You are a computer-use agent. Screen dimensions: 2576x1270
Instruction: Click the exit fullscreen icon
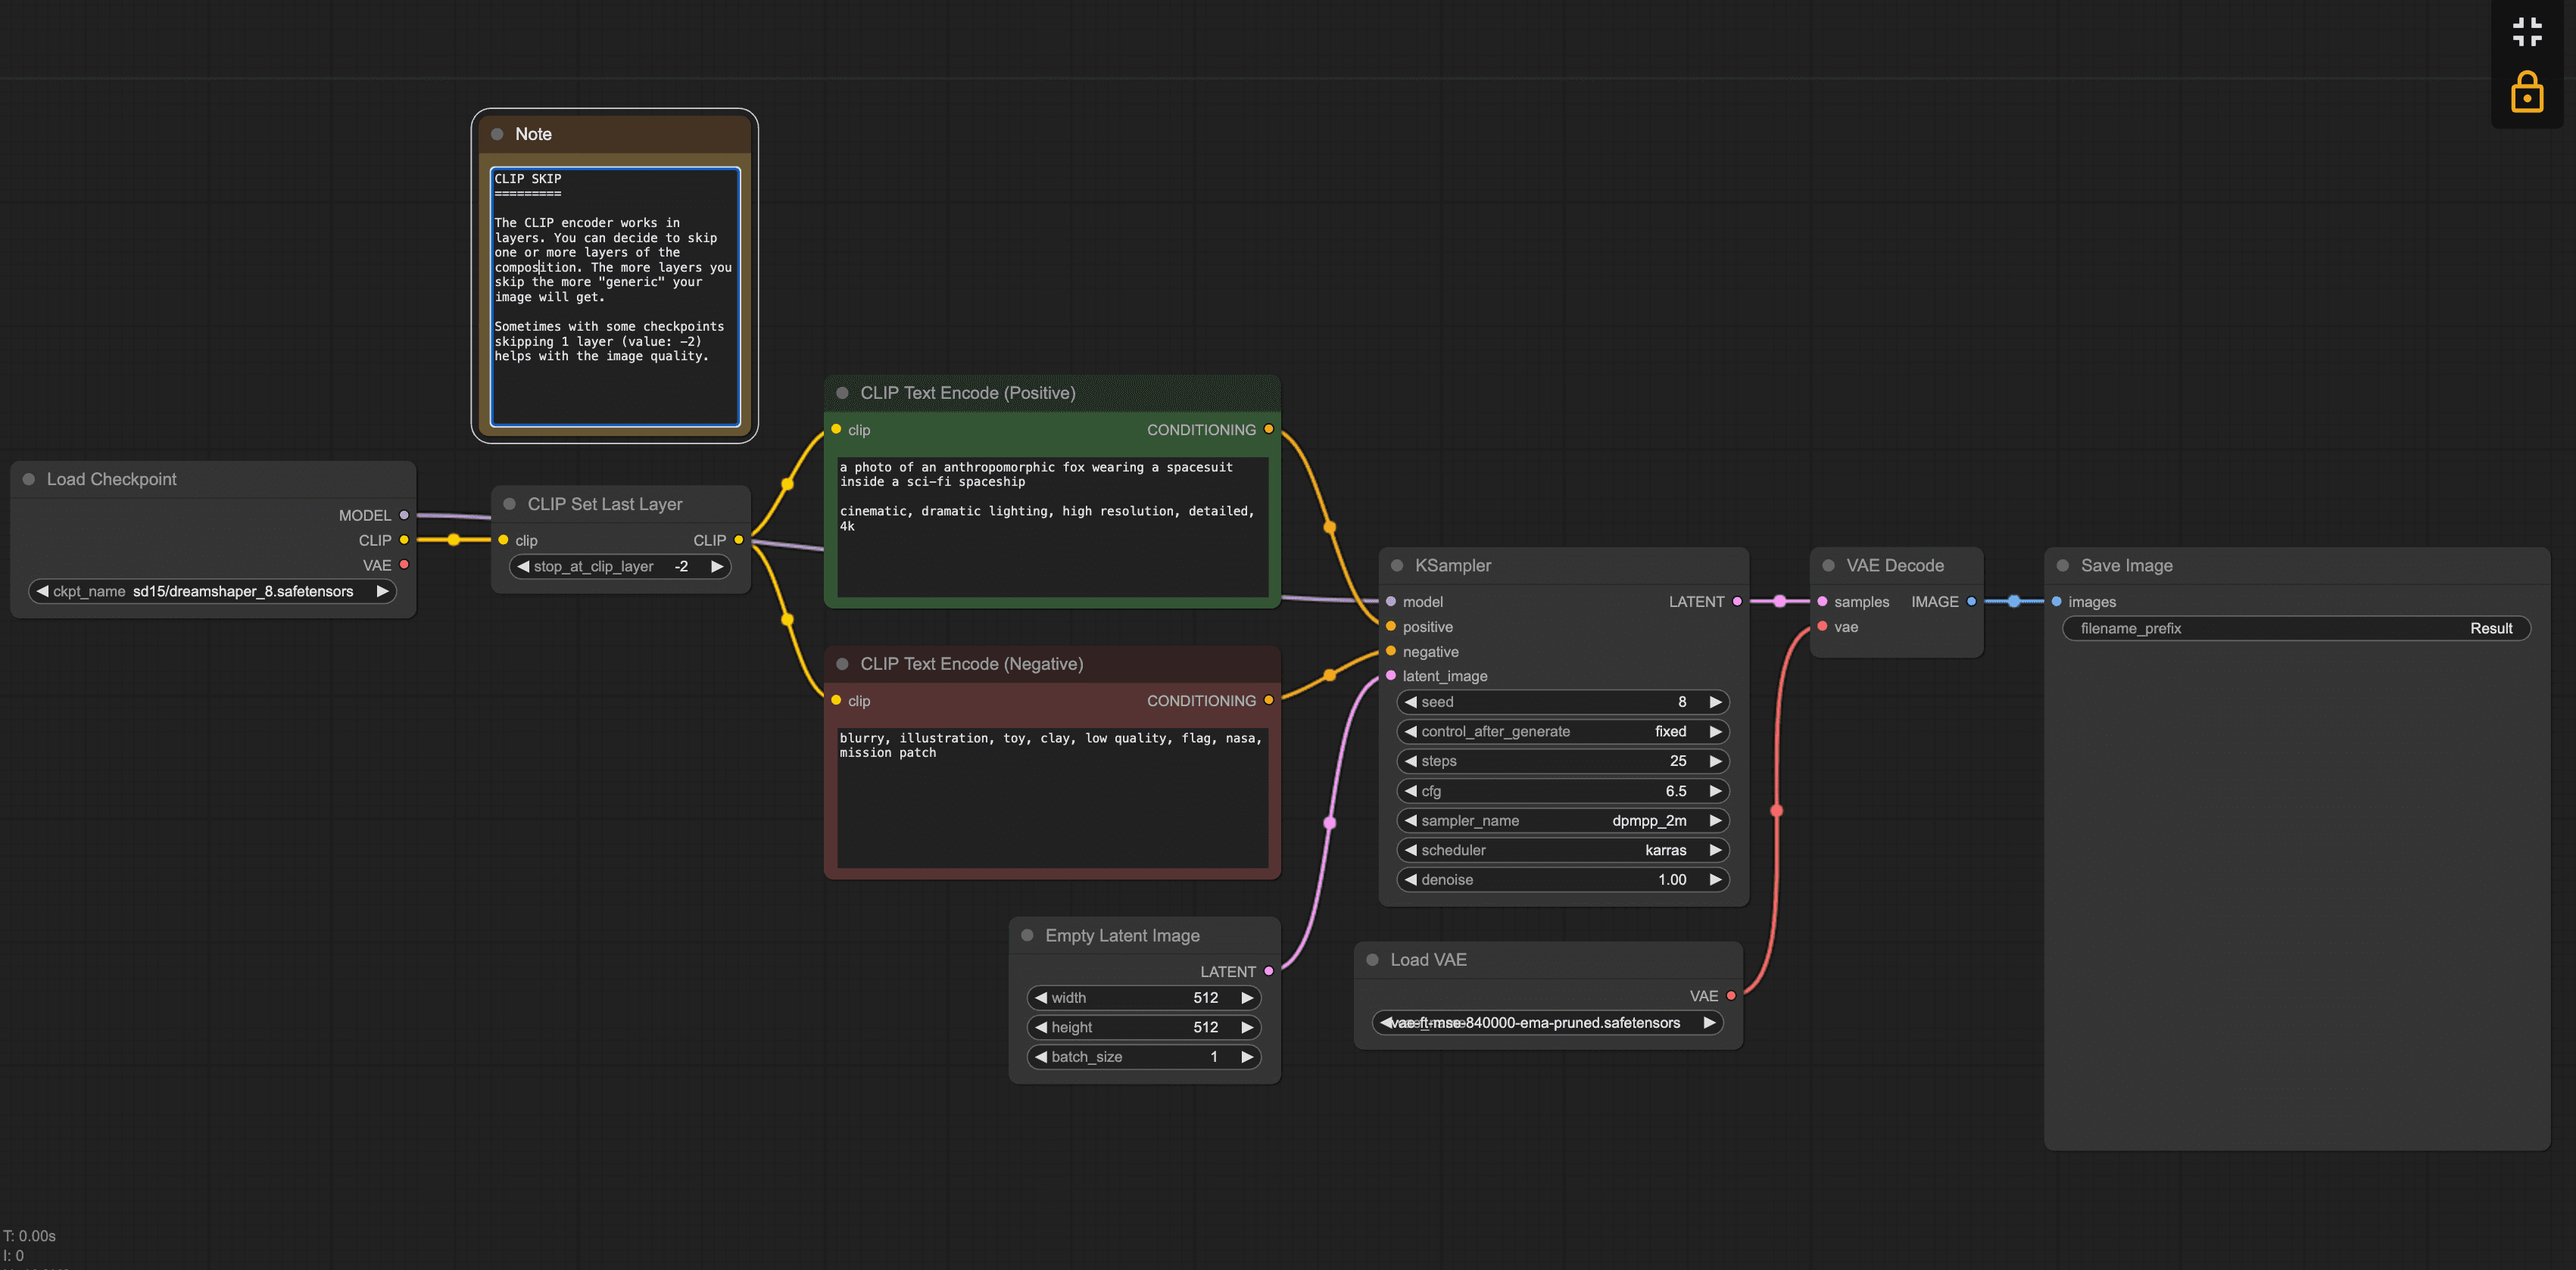(x=2526, y=32)
